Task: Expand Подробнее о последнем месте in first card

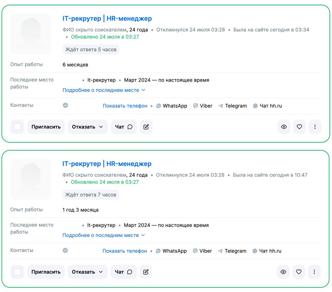Action: click(104, 90)
